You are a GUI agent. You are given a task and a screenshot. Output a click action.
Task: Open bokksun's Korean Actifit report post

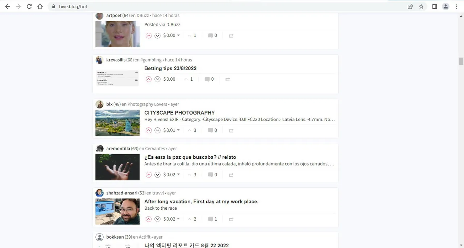pos(186,245)
